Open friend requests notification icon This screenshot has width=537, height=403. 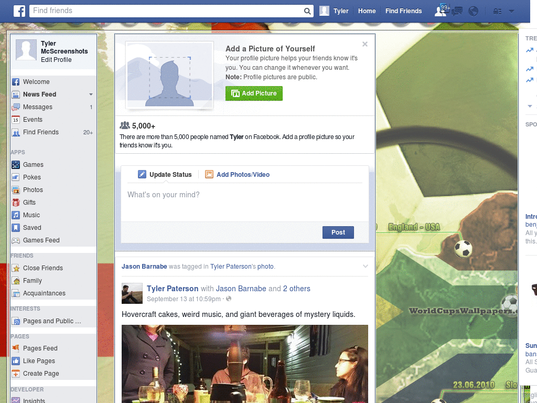[x=441, y=11]
